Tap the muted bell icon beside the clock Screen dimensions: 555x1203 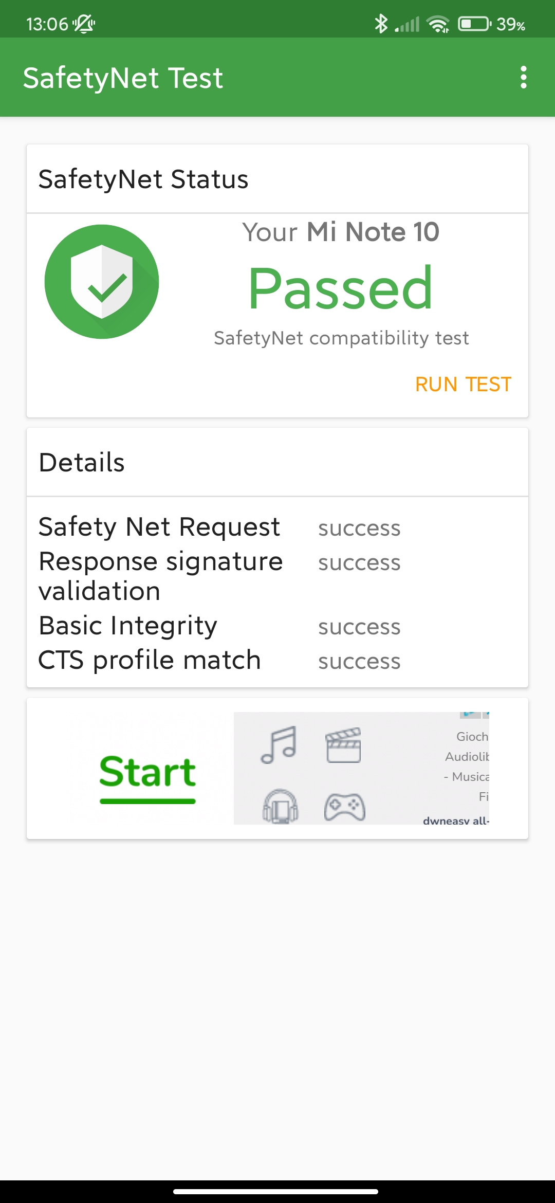coord(84,24)
